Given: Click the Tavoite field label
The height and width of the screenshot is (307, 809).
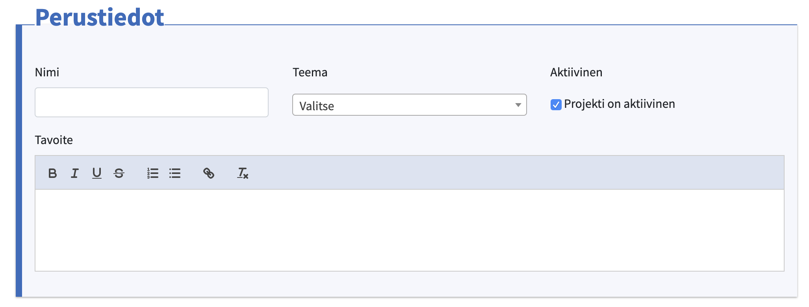Looking at the screenshot, I should tap(54, 140).
